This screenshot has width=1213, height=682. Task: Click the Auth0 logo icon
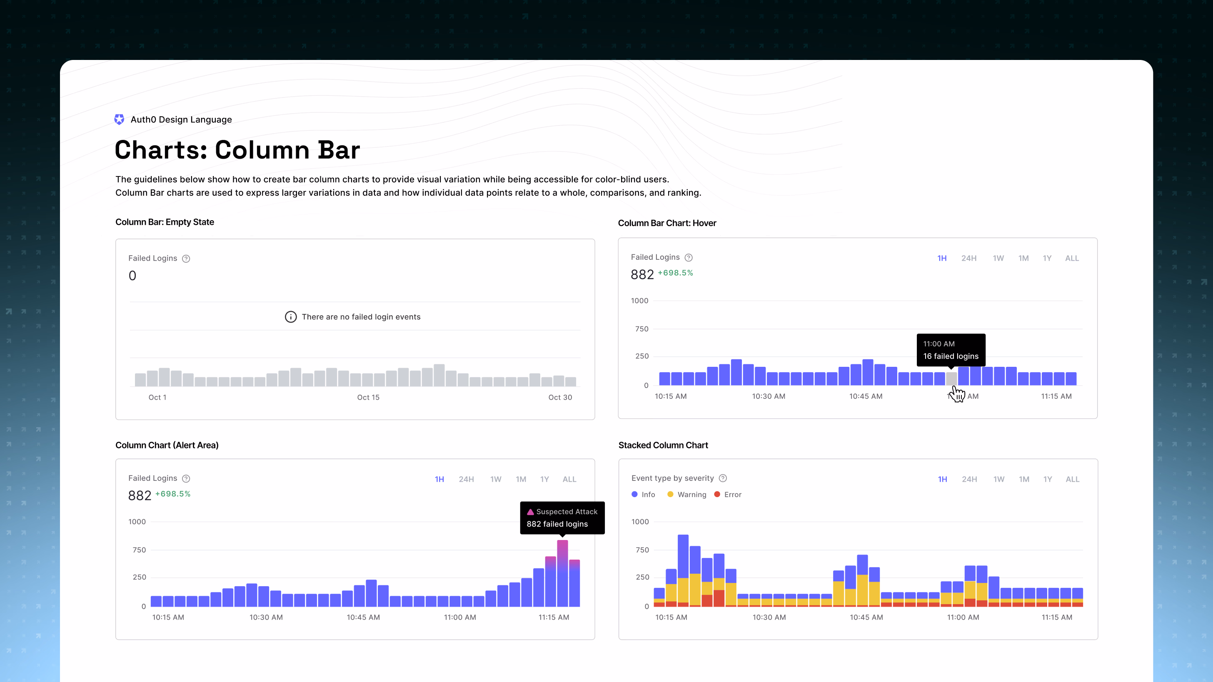pyautogui.click(x=119, y=119)
